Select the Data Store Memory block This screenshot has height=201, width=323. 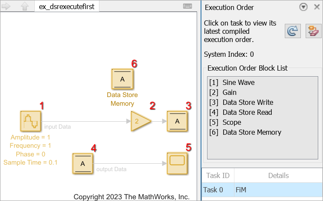[122, 79]
